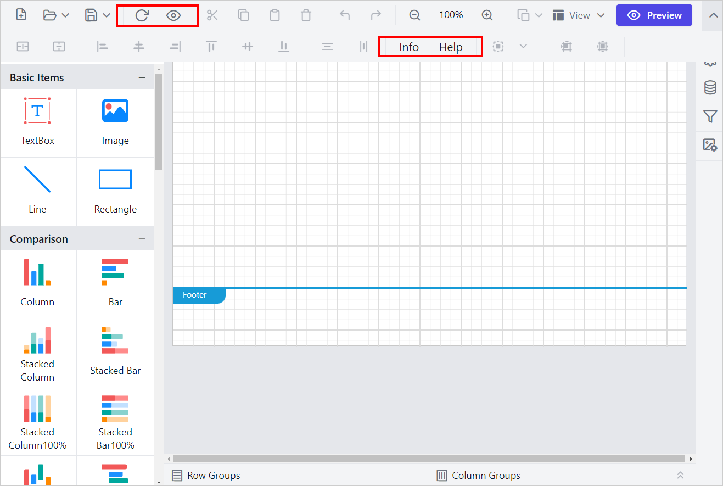This screenshot has width=723, height=486.
Task: Click the Open folder icon
Action: point(50,15)
